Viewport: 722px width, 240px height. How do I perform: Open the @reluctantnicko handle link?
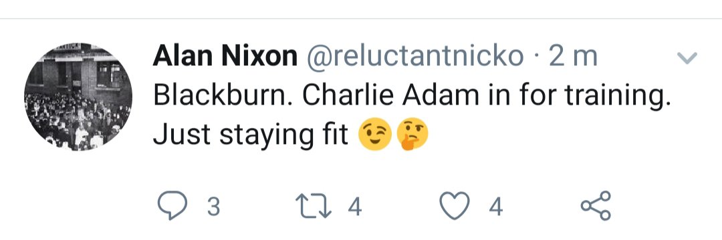[415, 57]
